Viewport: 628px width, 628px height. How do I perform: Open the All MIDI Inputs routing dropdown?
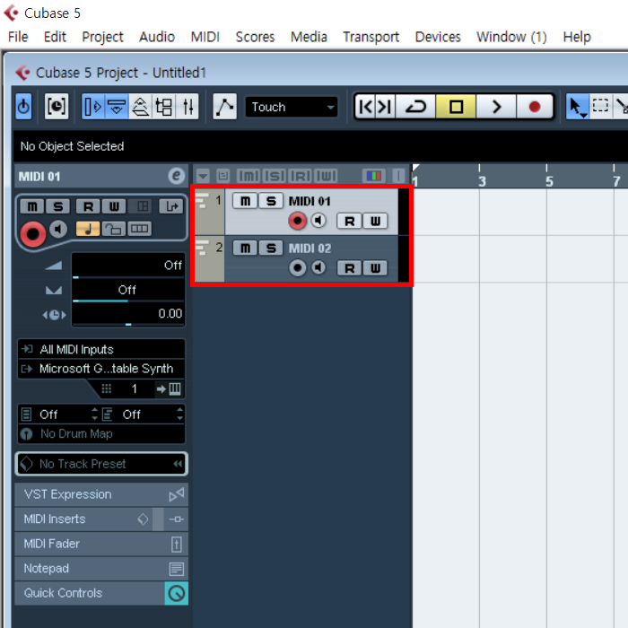click(x=101, y=349)
